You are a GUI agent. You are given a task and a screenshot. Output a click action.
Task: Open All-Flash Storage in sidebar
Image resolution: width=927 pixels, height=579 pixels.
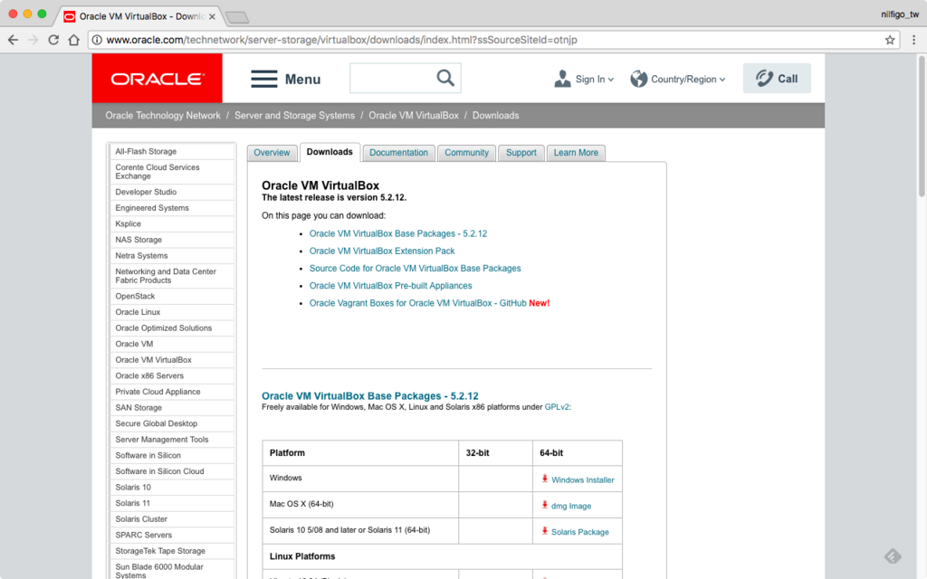pyautogui.click(x=146, y=151)
